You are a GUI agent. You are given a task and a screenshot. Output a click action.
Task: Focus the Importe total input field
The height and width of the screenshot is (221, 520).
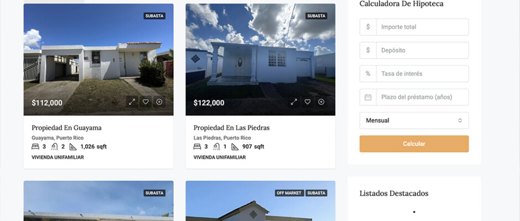422,27
